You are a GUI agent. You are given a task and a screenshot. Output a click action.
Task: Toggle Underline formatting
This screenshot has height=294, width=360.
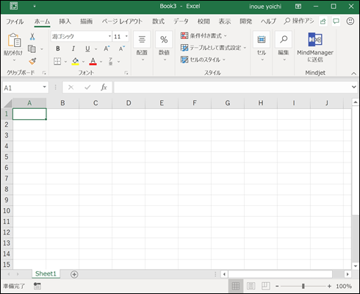(87, 49)
